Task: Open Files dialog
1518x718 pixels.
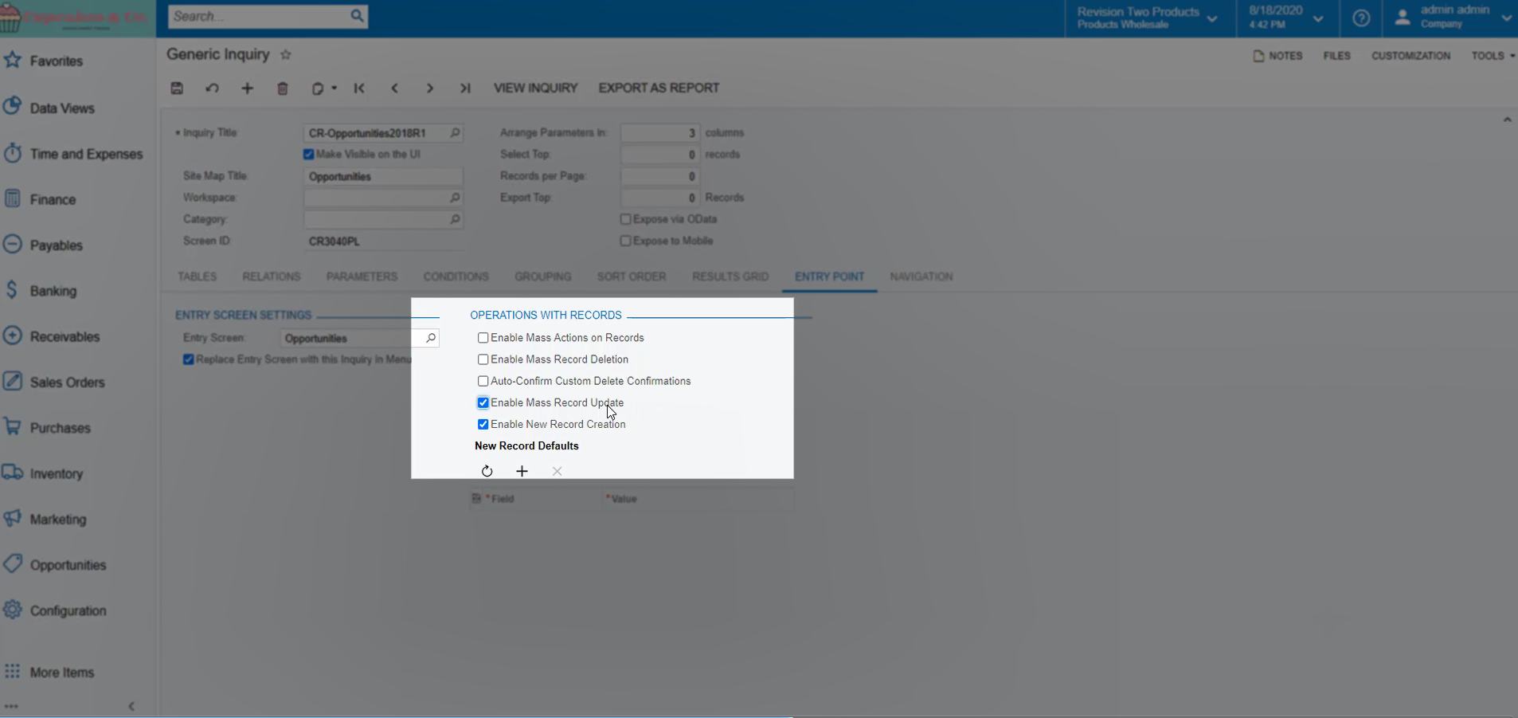Action: tap(1336, 56)
